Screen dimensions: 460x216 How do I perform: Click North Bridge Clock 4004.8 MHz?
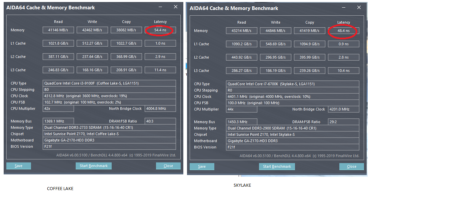click(x=160, y=108)
